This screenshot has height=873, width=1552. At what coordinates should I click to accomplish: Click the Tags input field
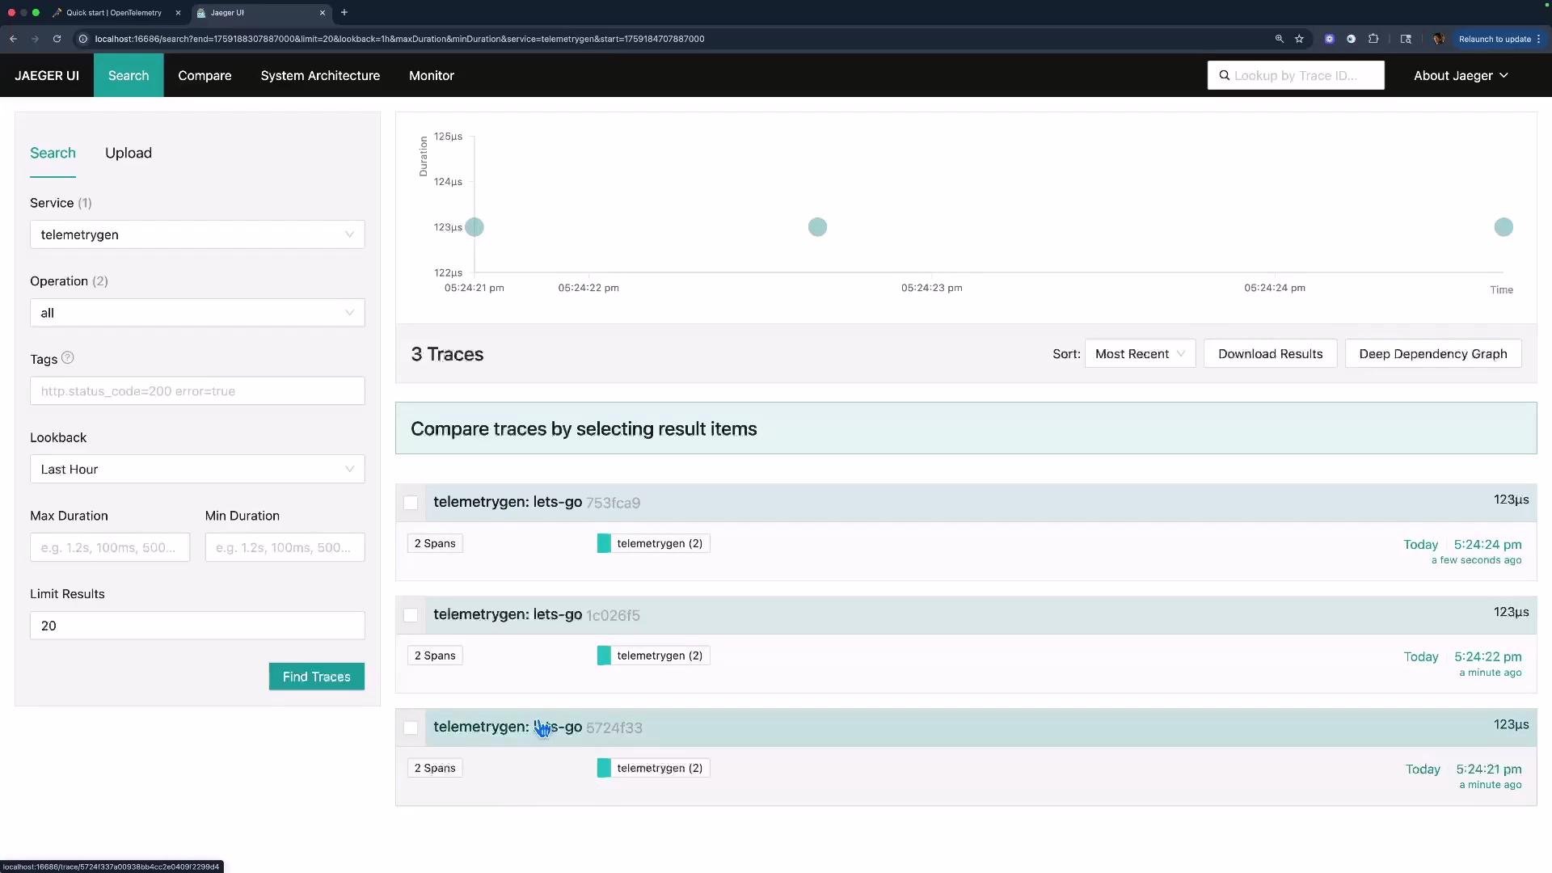(x=197, y=391)
